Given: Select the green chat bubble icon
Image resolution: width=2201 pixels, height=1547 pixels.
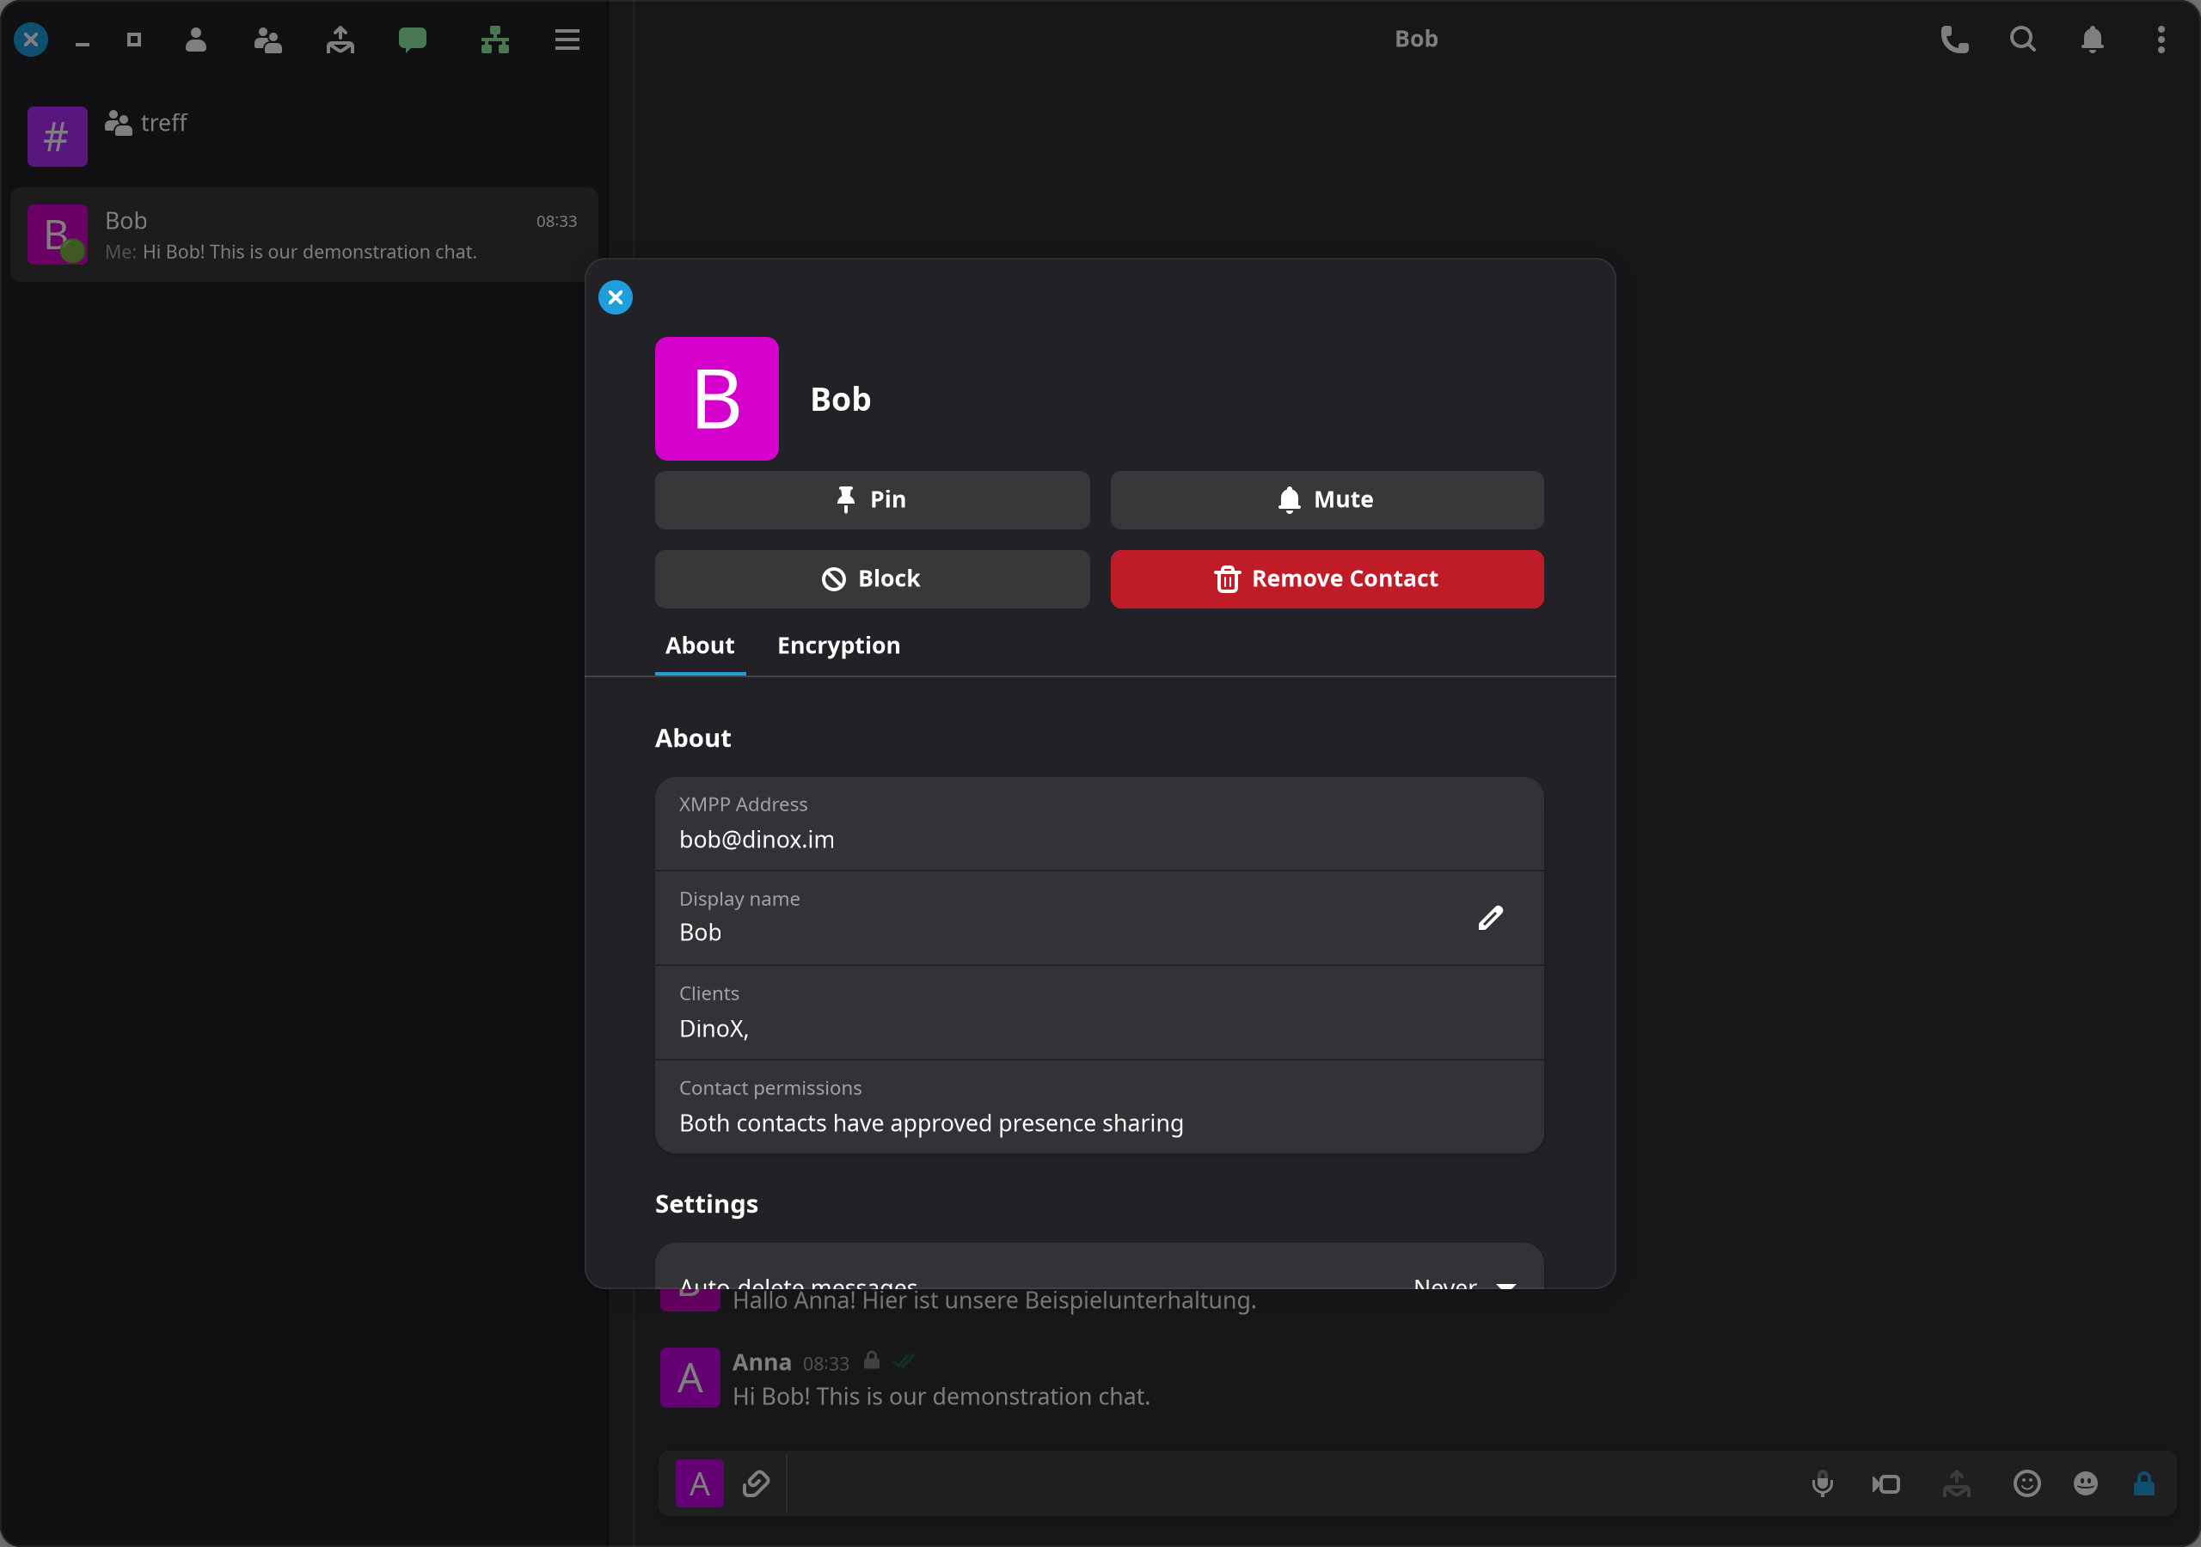Looking at the screenshot, I should point(412,40).
